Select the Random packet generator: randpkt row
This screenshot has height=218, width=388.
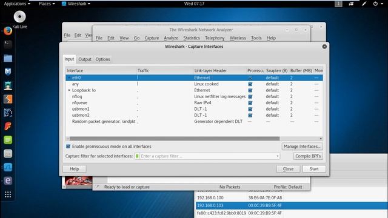[x=194, y=122]
